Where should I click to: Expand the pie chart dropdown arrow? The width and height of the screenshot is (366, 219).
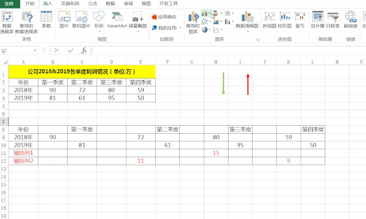tap(210, 30)
